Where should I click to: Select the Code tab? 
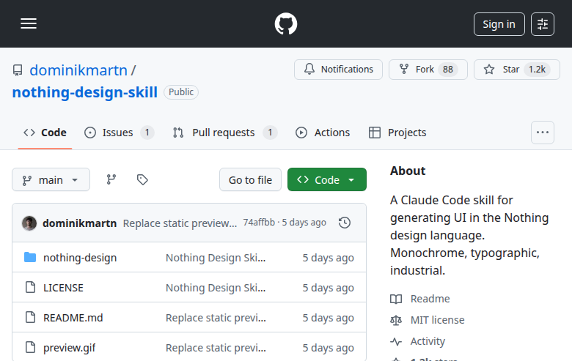[45, 133]
